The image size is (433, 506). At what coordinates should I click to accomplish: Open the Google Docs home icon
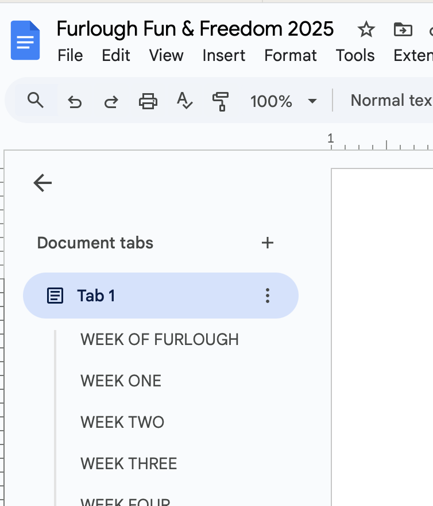[x=25, y=40]
